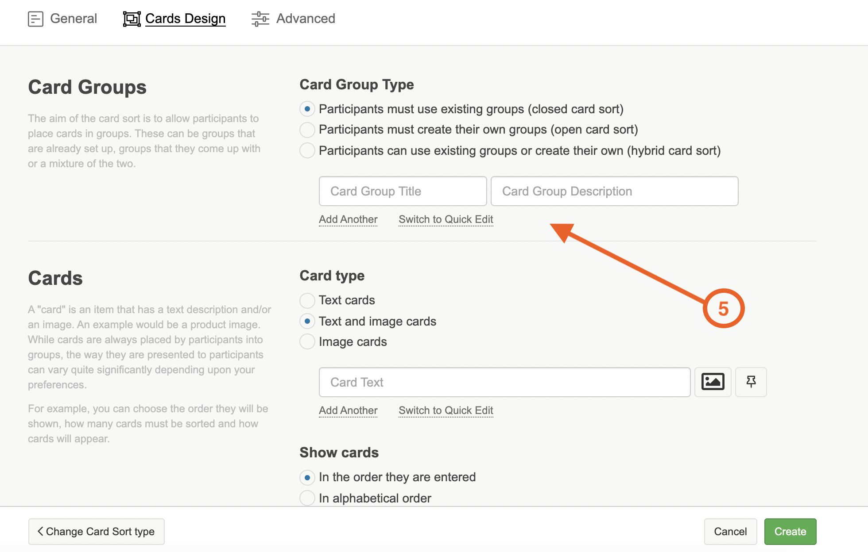Select Image cards type

click(307, 341)
